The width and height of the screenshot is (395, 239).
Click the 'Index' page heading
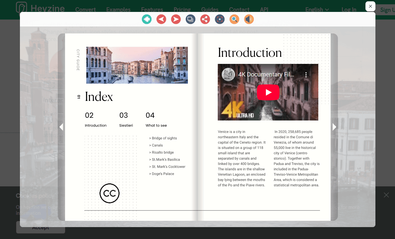(x=99, y=97)
